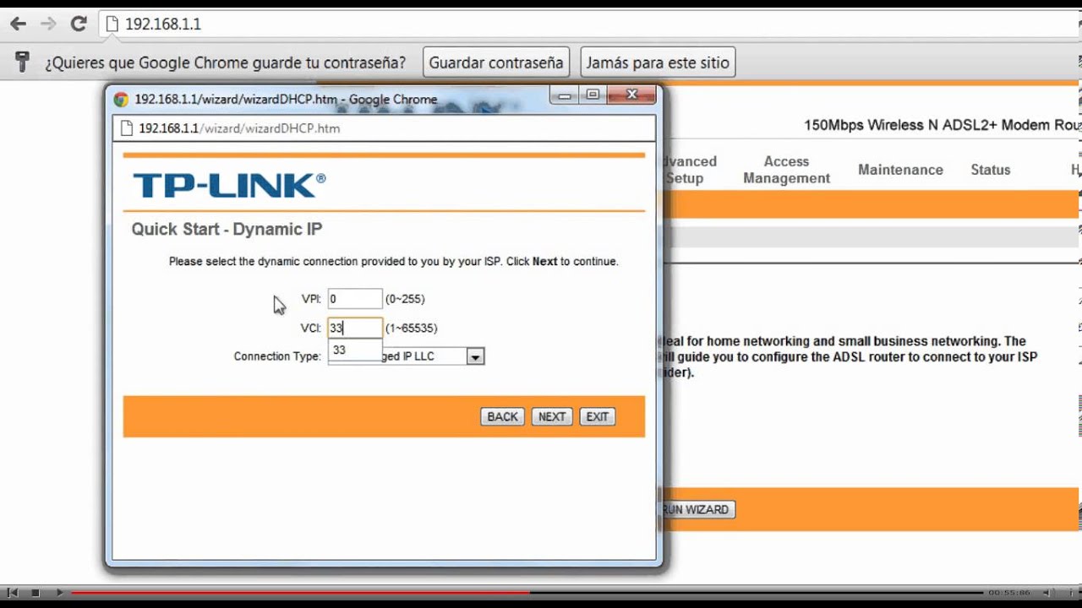
Task: Open the Maintenance tab
Action: tap(900, 170)
